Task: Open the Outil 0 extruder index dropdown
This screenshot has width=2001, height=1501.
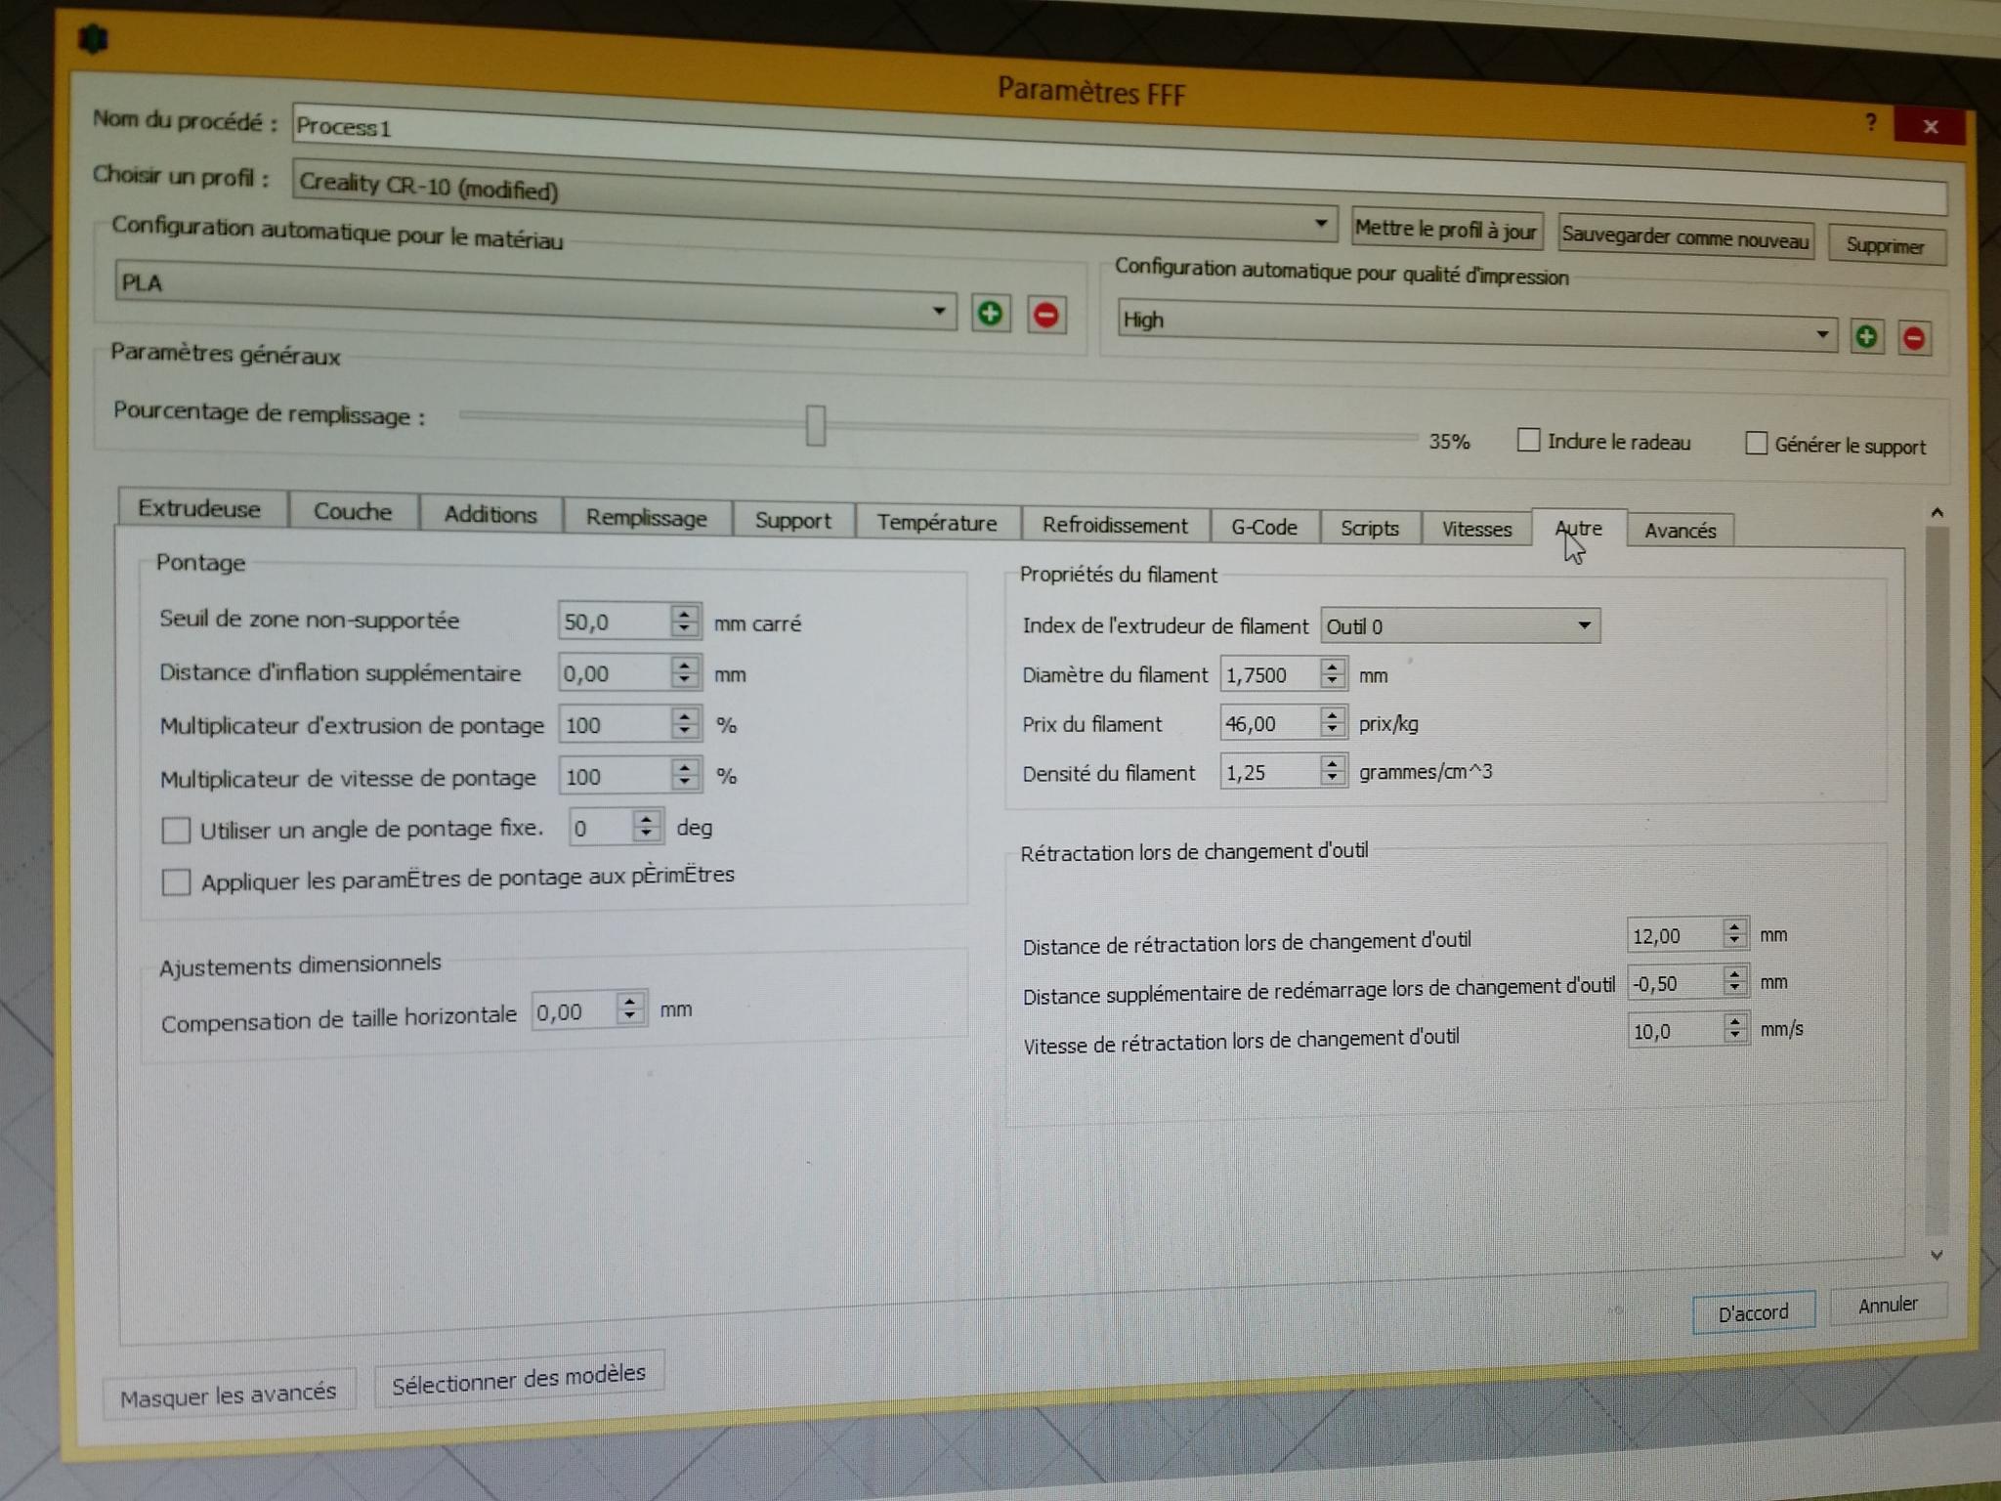Action: [1583, 625]
